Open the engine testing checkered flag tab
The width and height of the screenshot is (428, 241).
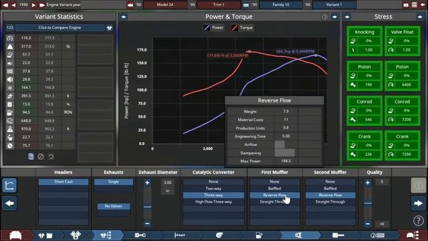(378, 235)
